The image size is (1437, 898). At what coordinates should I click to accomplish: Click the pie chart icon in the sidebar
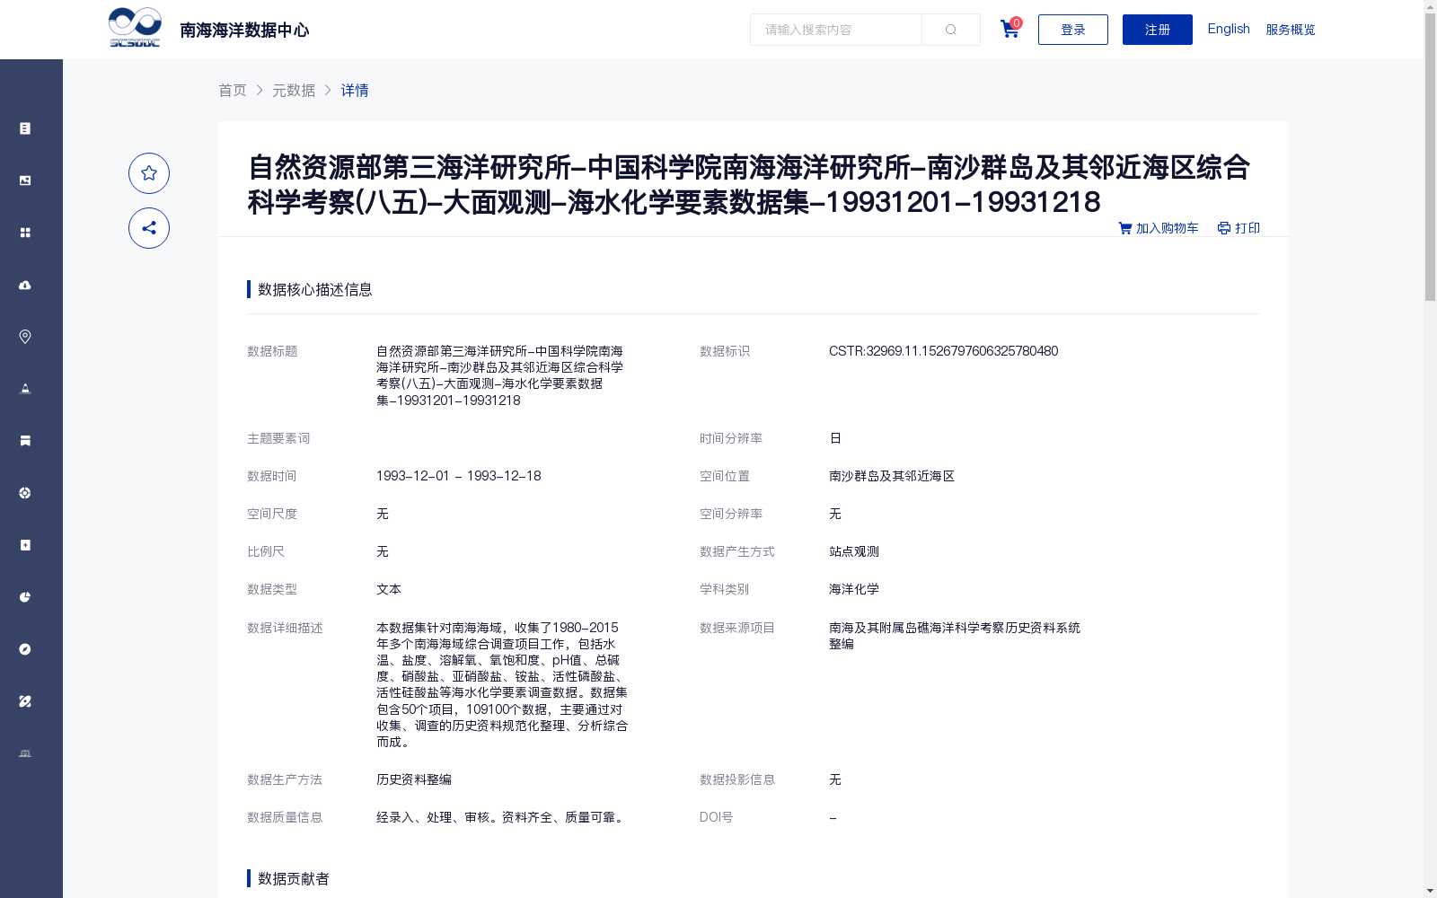[24, 596]
